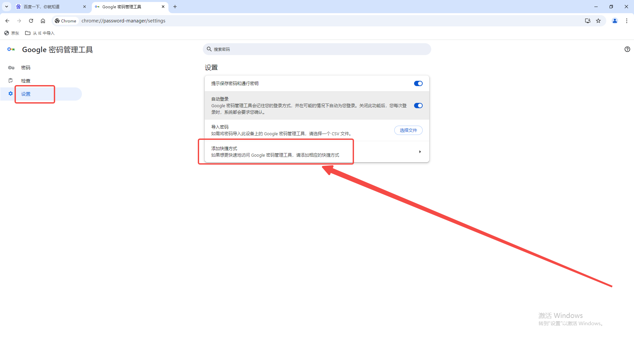The height and width of the screenshot is (343, 634).
Task: Click into the 搜索密码 search field
Action: coord(317,49)
